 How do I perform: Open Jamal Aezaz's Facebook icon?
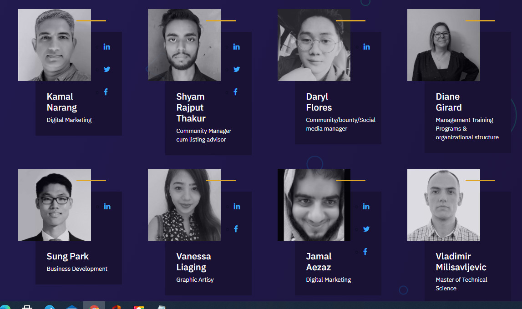pyautogui.click(x=365, y=252)
